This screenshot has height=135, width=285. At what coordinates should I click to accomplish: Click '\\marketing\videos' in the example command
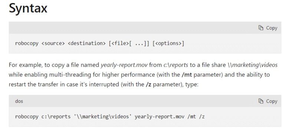tap(103, 117)
